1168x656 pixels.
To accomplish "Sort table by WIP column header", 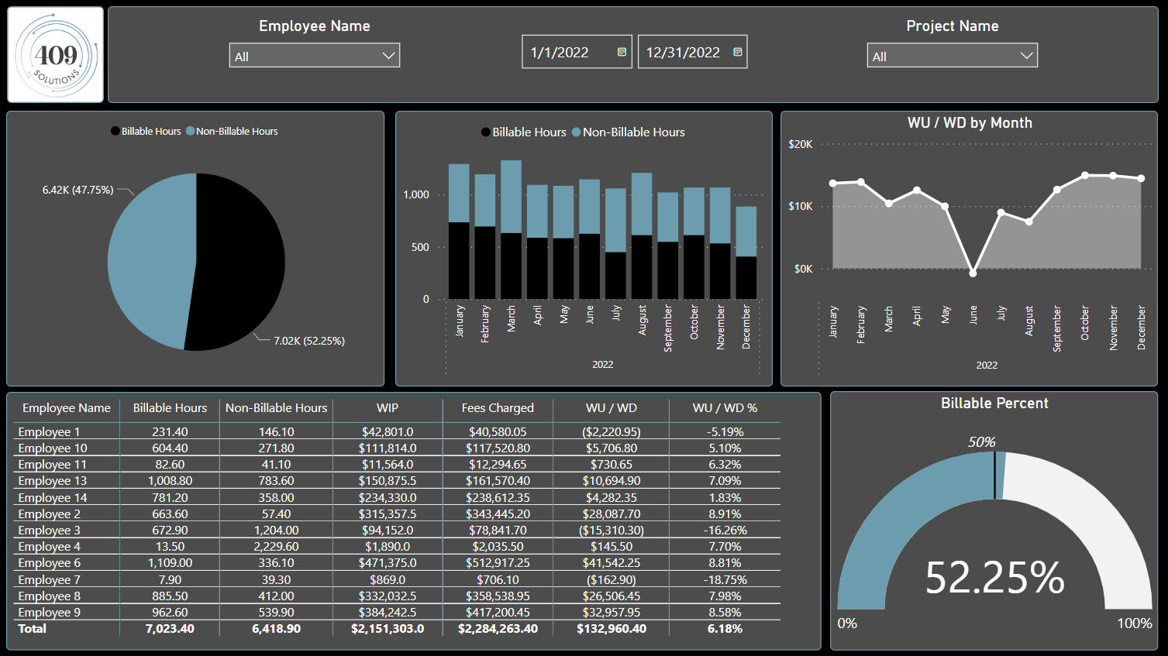I will coord(388,408).
